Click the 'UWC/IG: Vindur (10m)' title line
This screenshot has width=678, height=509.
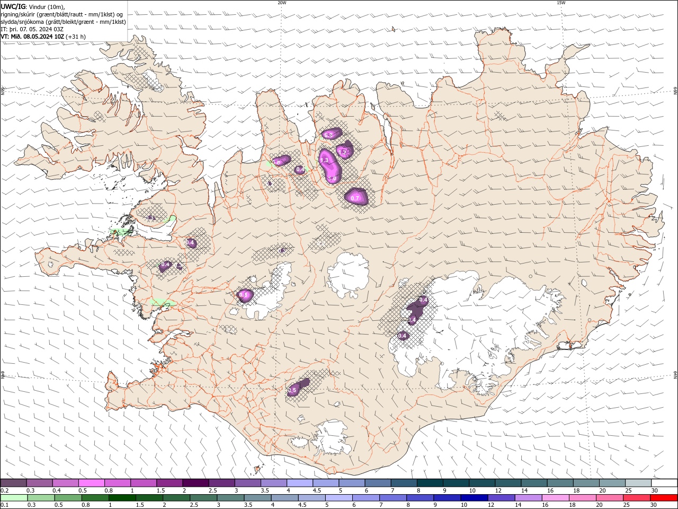click(x=33, y=6)
